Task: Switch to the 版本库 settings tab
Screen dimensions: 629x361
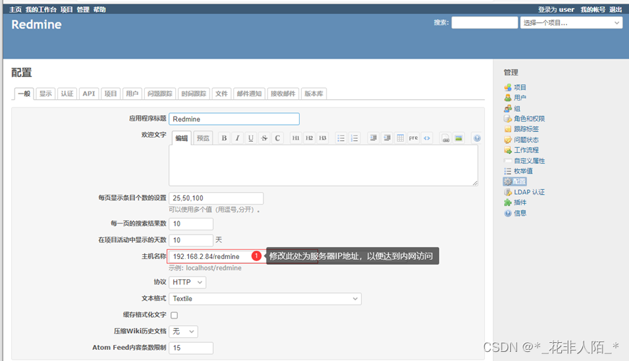Action: tap(314, 94)
